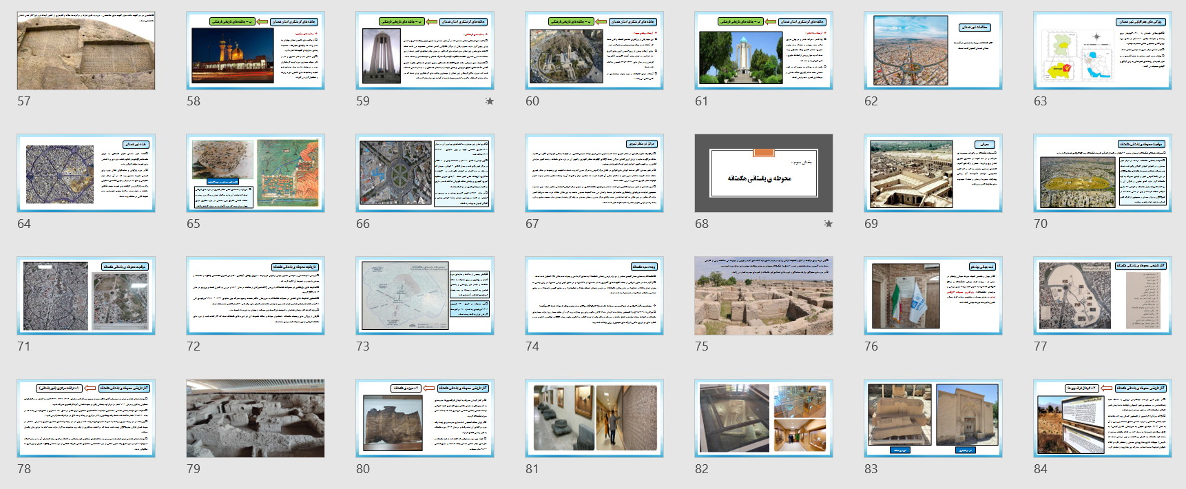The image size is (1186, 489).
Task: Select slide 70 with the yellow highlighted hill
Action: (1103, 173)
